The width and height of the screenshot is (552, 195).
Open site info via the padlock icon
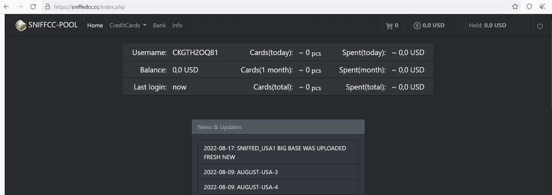48,7
